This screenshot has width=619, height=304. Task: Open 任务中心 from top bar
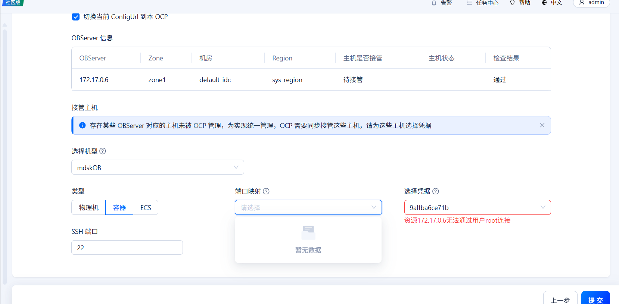coord(487,3)
